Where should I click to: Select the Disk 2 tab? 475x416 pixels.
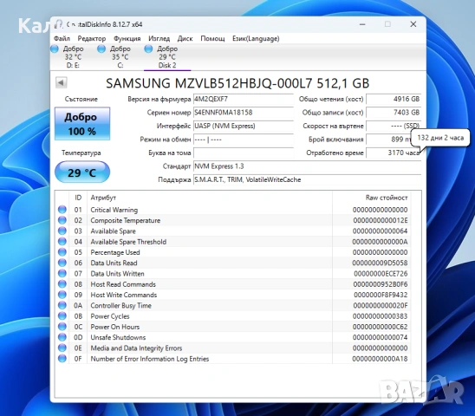[x=167, y=57]
